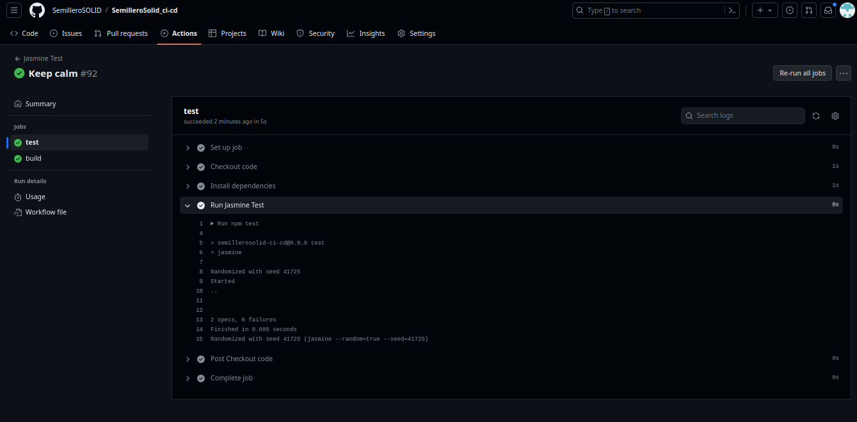Image resolution: width=857 pixels, height=422 pixels.
Task: Open the create new plus dropdown
Action: 765,10
